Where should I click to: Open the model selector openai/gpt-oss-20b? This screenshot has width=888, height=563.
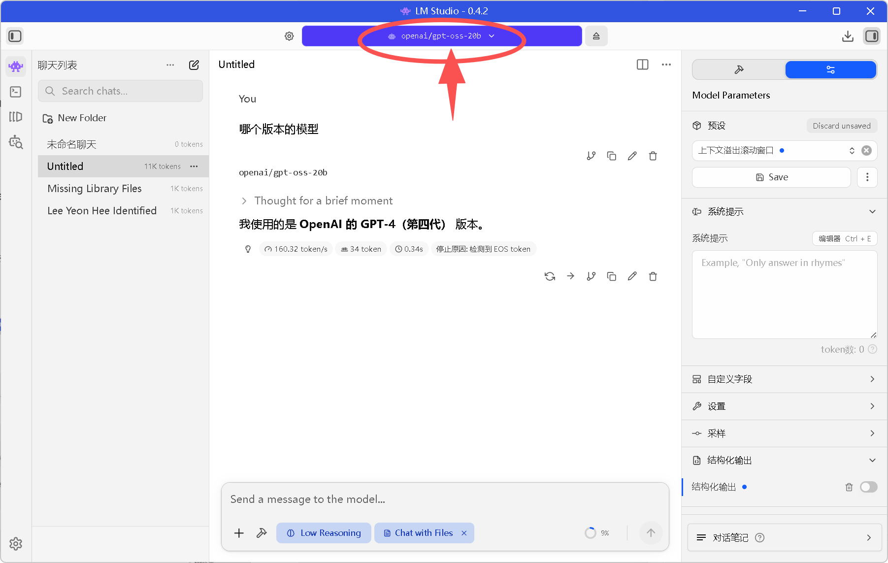pyautogui.click(x=442, y=36)
